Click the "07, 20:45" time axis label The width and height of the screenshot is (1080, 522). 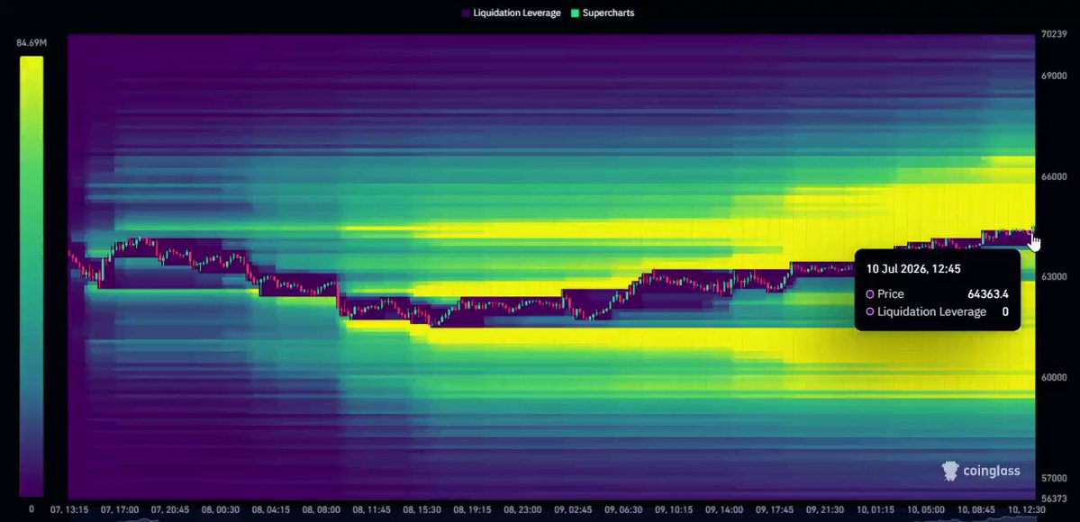[x=170, y=510]
